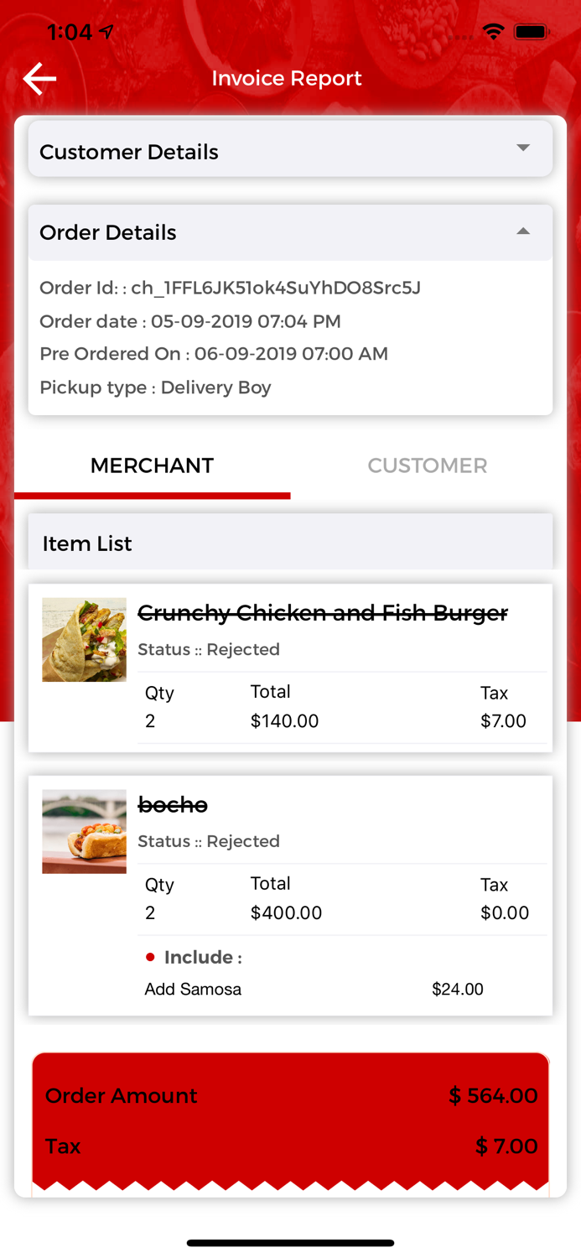This screenshot has height=1258, width=581.
Task: Tap the clock showing 1:04
Action: [73, 31]
